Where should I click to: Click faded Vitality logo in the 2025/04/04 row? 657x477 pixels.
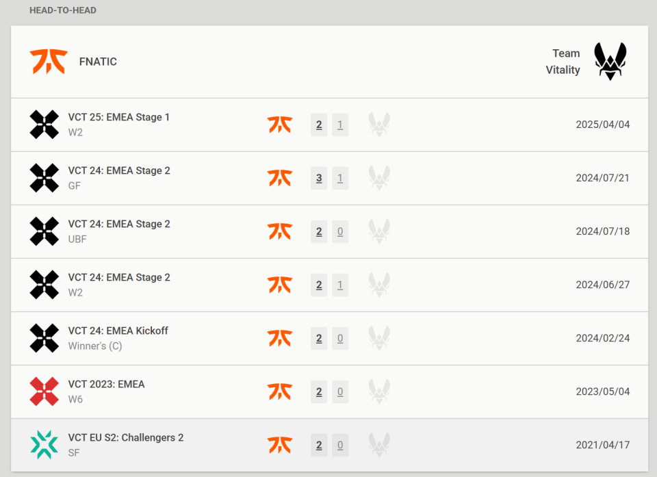[379, 125]
